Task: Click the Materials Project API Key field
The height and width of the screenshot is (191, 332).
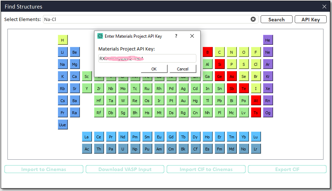Action: (x=147, y=58)
